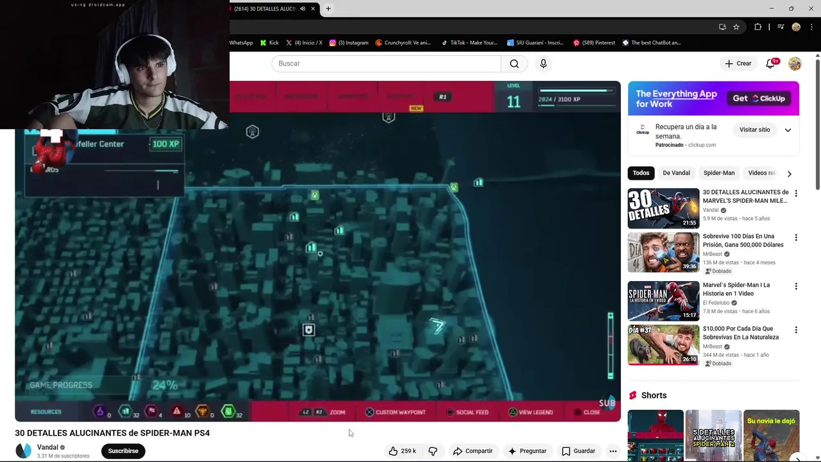
Task: Subscribe with Suscribirse button
Action: click(x=123, y=451)
